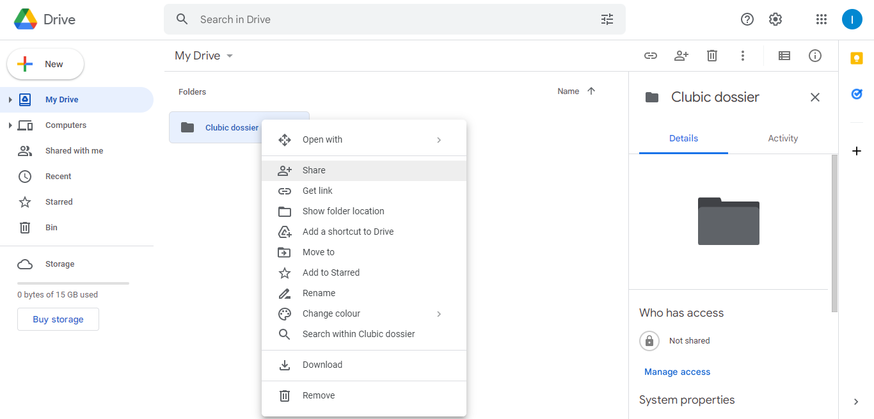Open search options filter icon
This screenshot has width=874, height=419.
[x=607, y=19]
